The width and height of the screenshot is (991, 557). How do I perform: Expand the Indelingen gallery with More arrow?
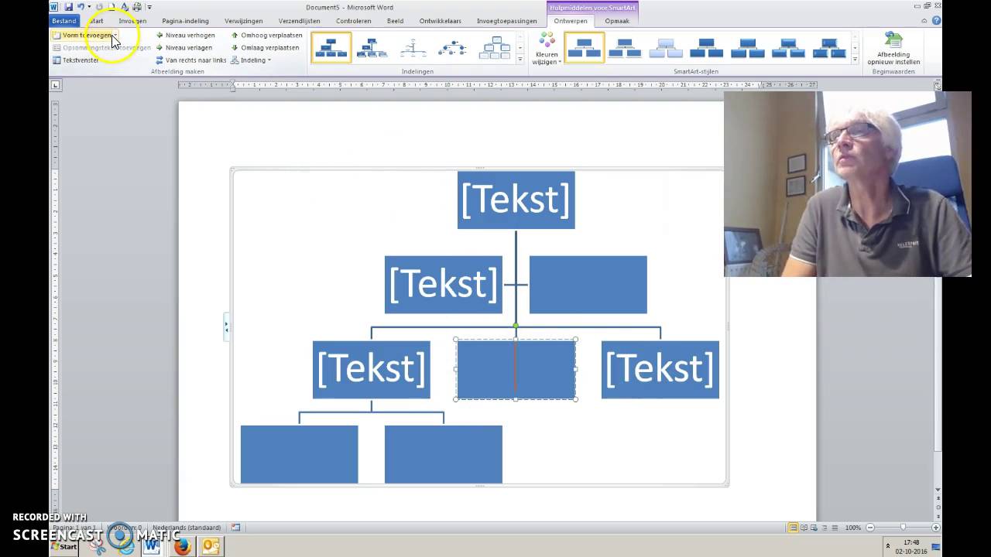coord(520,59)
